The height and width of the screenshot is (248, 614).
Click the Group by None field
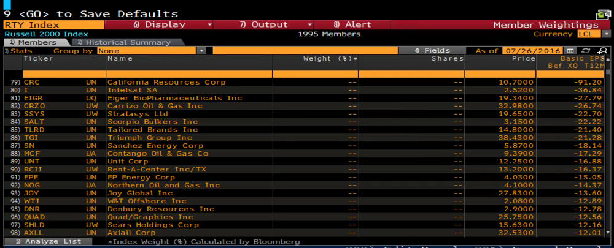147,51
